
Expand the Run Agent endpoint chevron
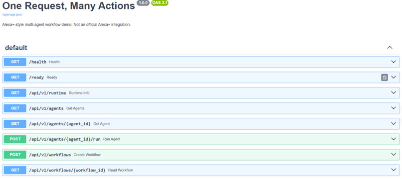point(394,139)
